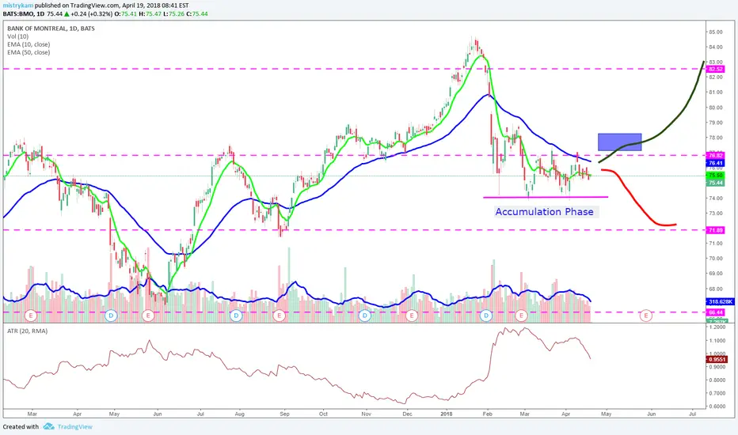The image size is (738, 435).
Task: Click the 85.00 price axis label
Action: click(717, 32)
